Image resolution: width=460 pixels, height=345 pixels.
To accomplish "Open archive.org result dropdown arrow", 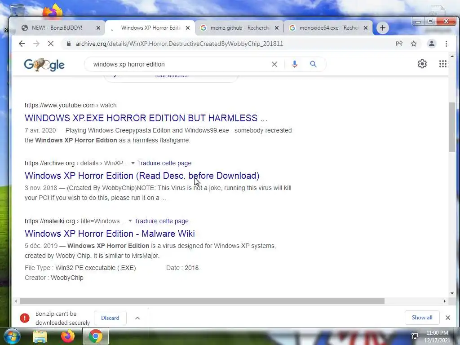I will click(x=133, y=163).
